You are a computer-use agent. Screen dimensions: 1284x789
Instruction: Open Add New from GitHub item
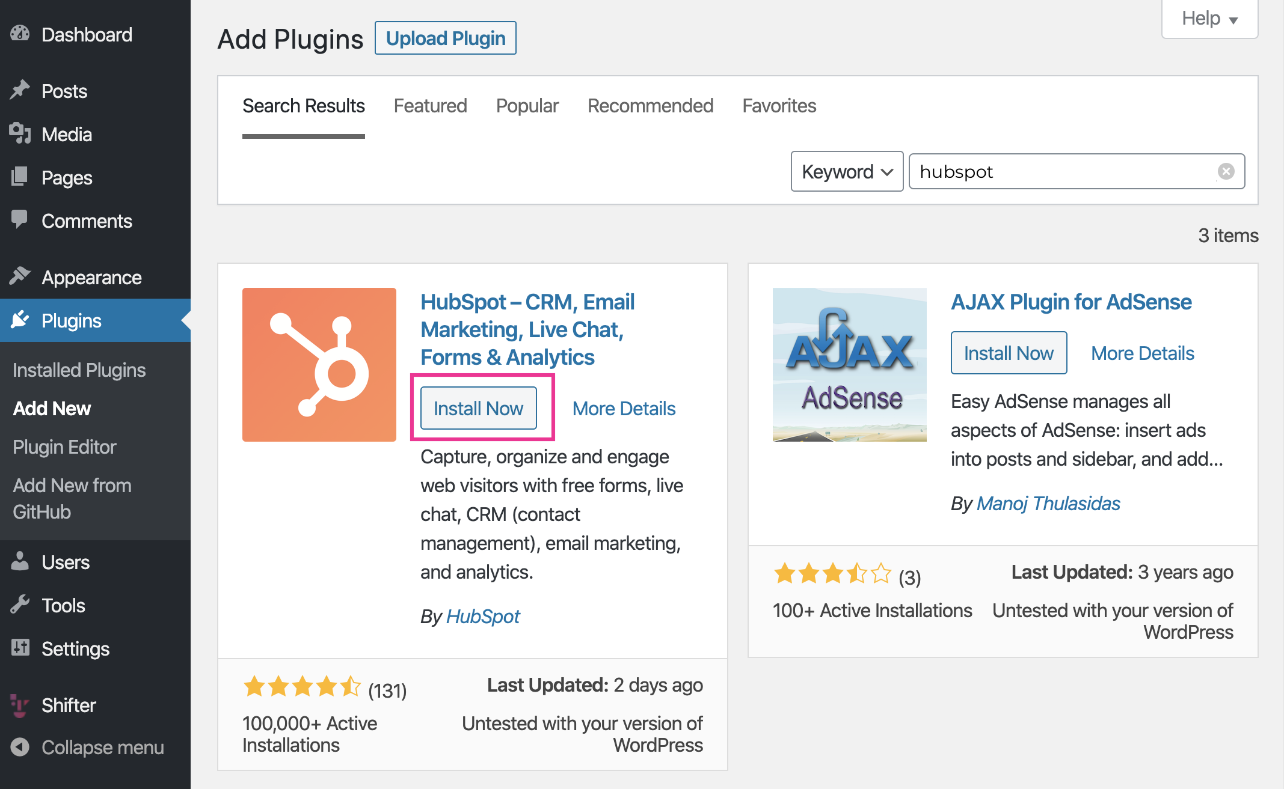pos(72,499)
